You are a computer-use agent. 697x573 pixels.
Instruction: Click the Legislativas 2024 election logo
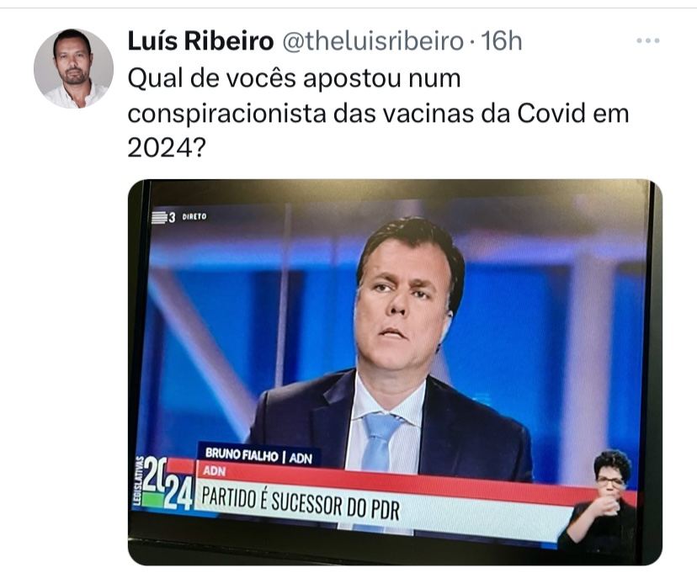point(163,483)
